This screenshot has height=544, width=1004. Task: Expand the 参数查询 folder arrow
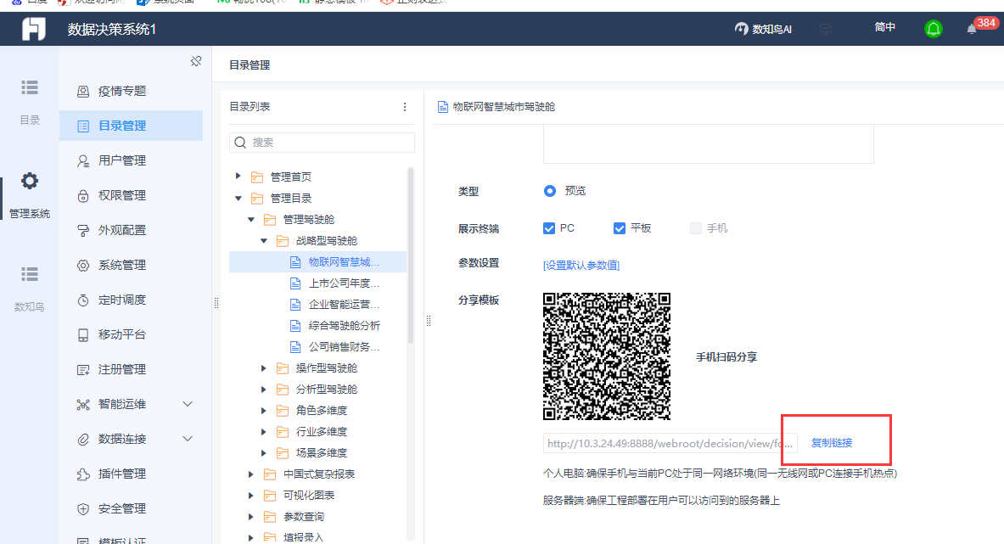[x=251, y=517]
